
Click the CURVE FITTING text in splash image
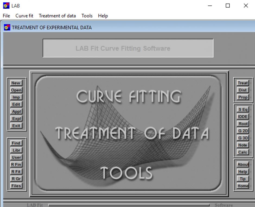click(x=129, y=97)
